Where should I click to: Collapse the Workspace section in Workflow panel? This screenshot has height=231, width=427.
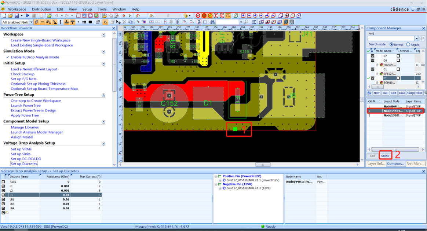[x=103, y=35]
